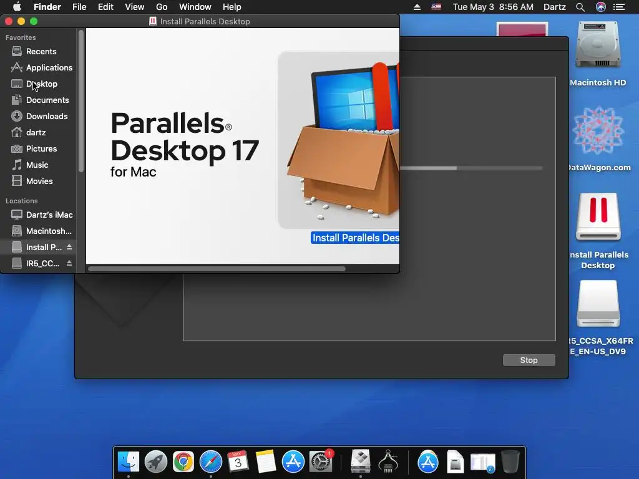This screenshot has height=479, width=639.
Task: Open Trash from the Dock
Action: tap(510, 462)
